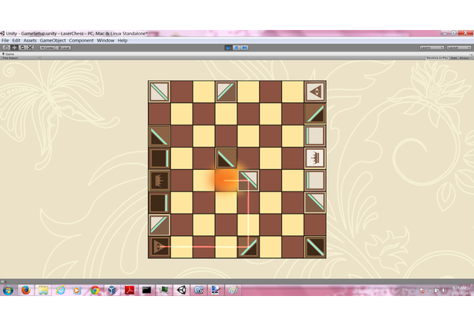Select the dark mirror deflecting the beam upward
The image size is (474, 326).
[248, 247]
